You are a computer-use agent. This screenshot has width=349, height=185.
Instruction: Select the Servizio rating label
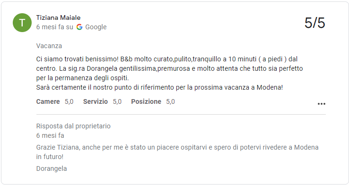[x=96, y=101]
